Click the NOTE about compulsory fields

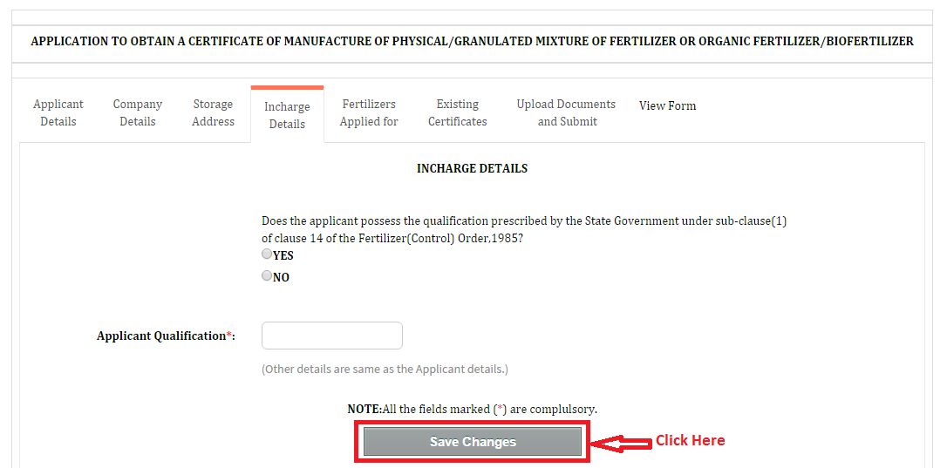click(473, 409)
